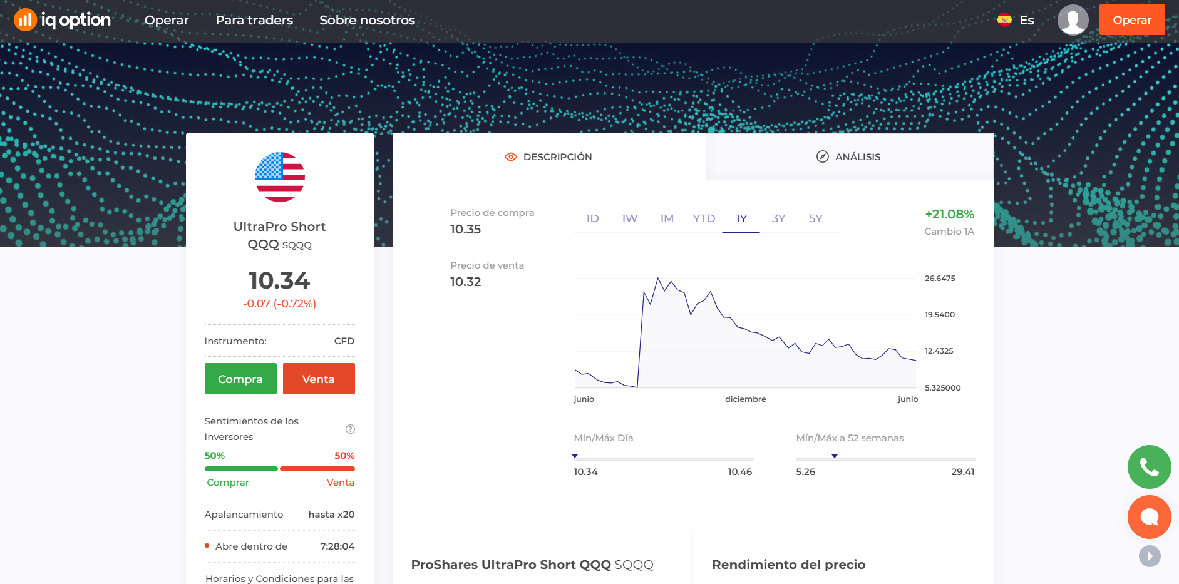Select the 1Y chart range

click(741, 218)
